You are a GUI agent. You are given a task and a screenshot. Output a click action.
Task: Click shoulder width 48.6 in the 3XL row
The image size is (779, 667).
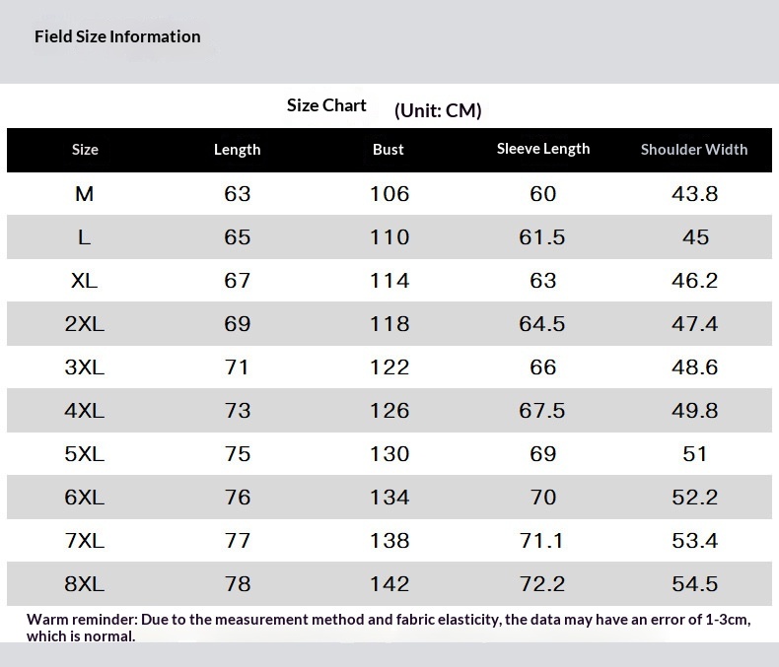point(694,367)
